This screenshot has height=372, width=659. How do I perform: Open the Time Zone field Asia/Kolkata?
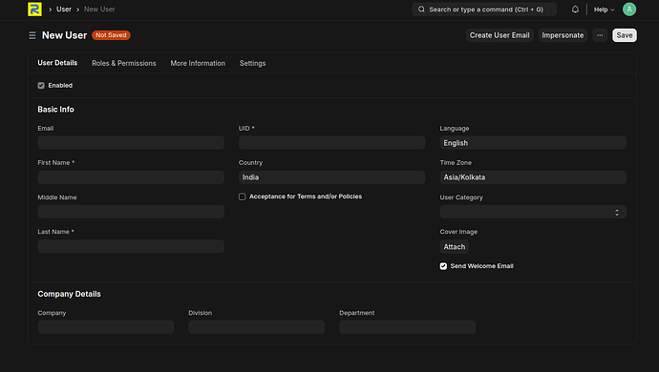533,177
